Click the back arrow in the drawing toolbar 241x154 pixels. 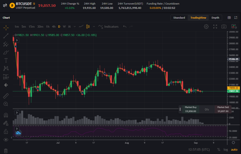tap(6, 85)
